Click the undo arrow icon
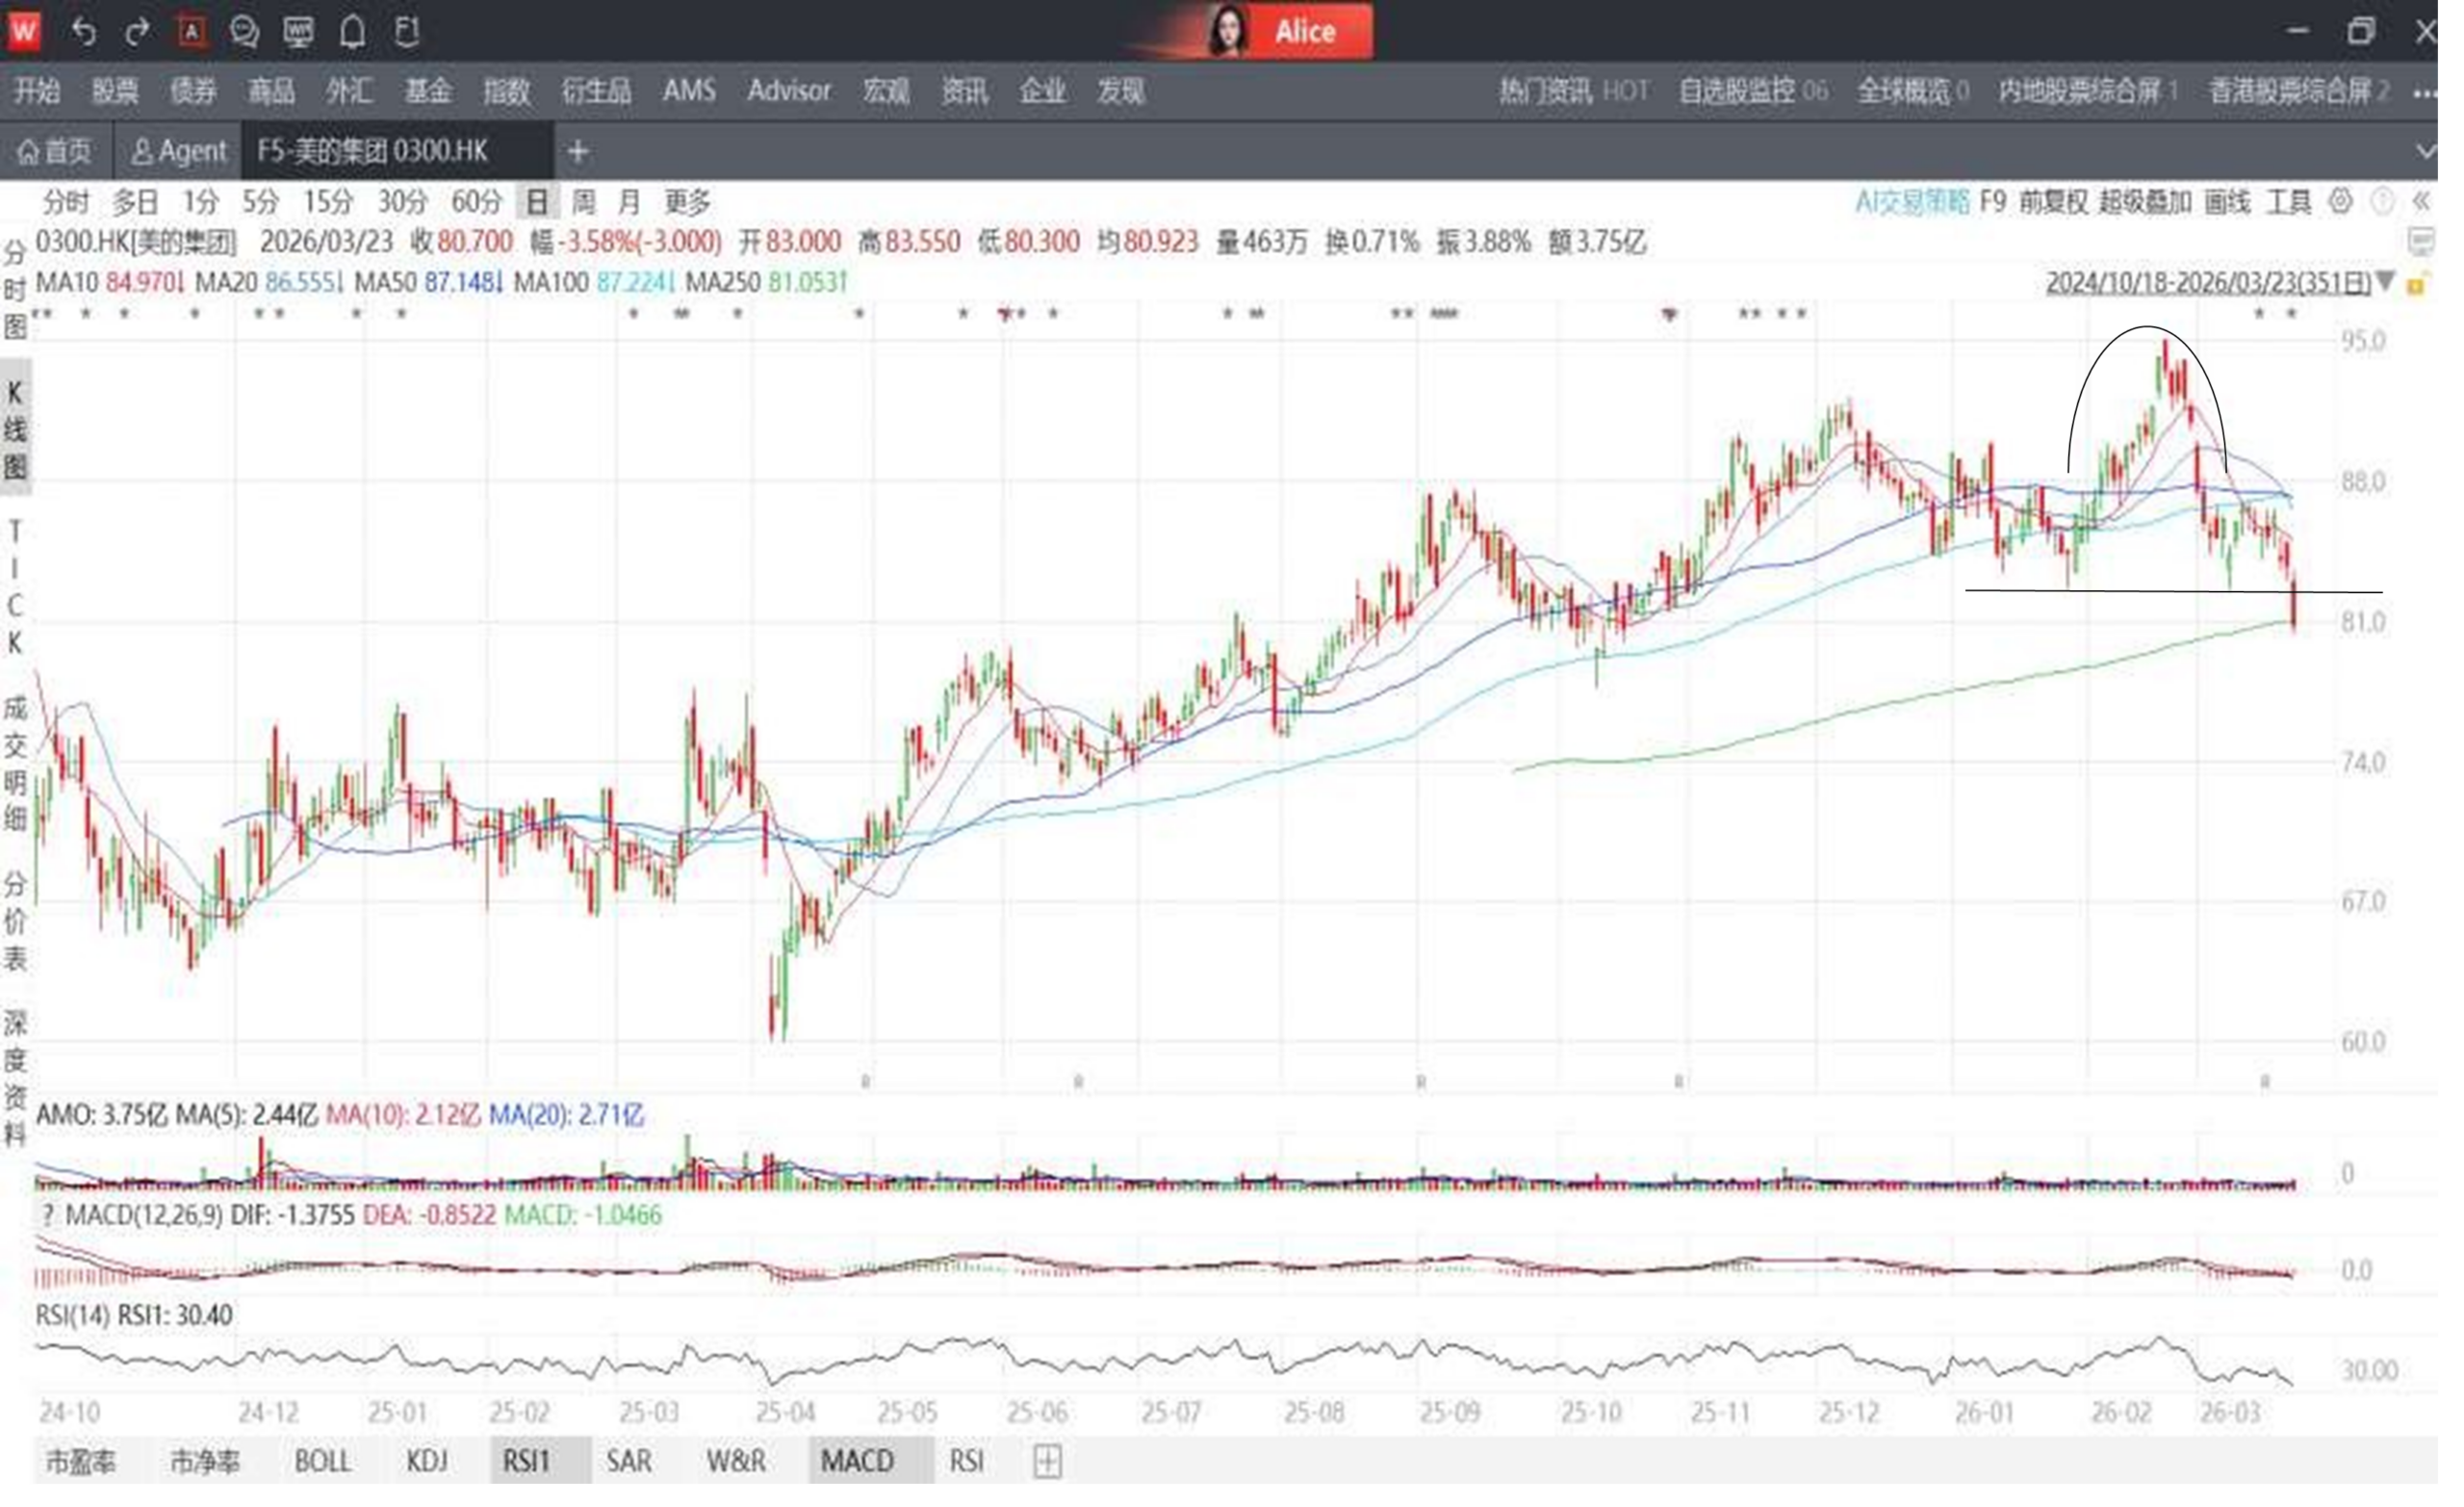 click(x=84, y=32)
